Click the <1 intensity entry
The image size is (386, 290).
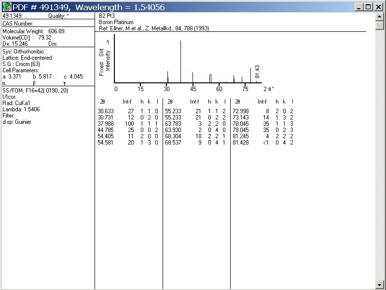coord(266,143)
